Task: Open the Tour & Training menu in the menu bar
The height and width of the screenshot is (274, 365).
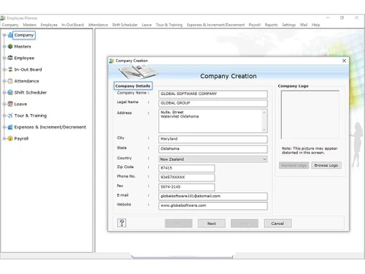Action: (169, 25)
